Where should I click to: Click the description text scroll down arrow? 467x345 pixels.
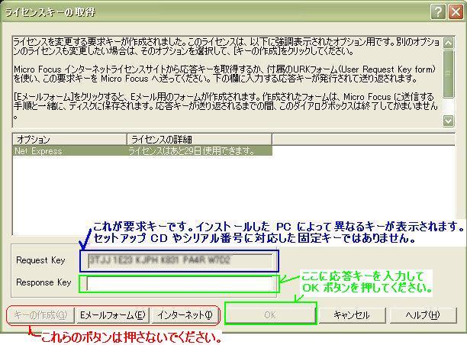448,121
